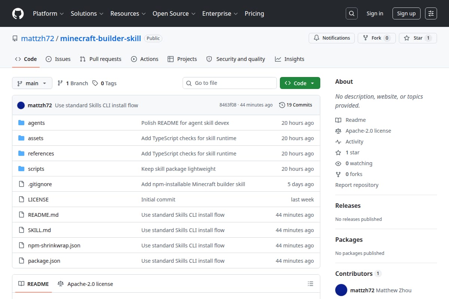Open commit hash 8463f08
The height and width of the screenshot is (299, 449).
tap(228, 105)
